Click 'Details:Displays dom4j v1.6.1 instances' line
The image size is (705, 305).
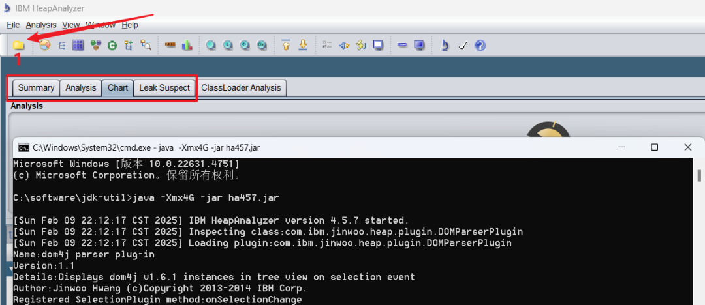tap(214, 277)
